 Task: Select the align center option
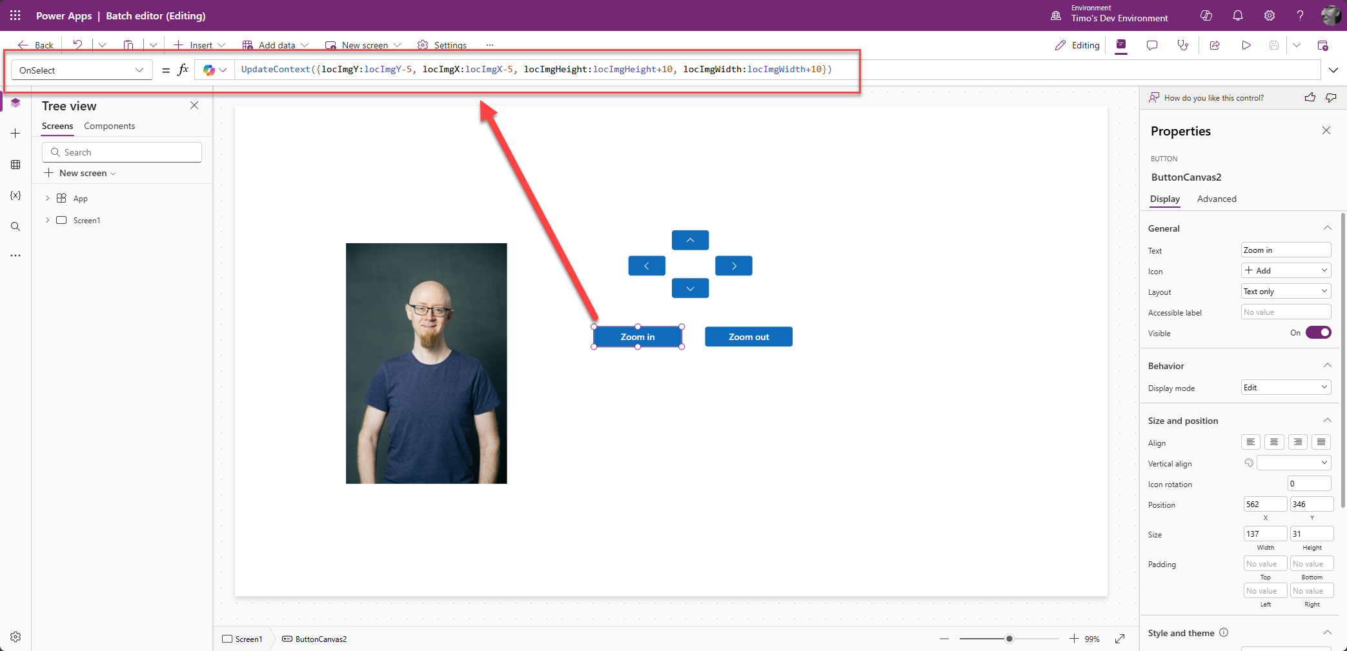[1273, 442]
